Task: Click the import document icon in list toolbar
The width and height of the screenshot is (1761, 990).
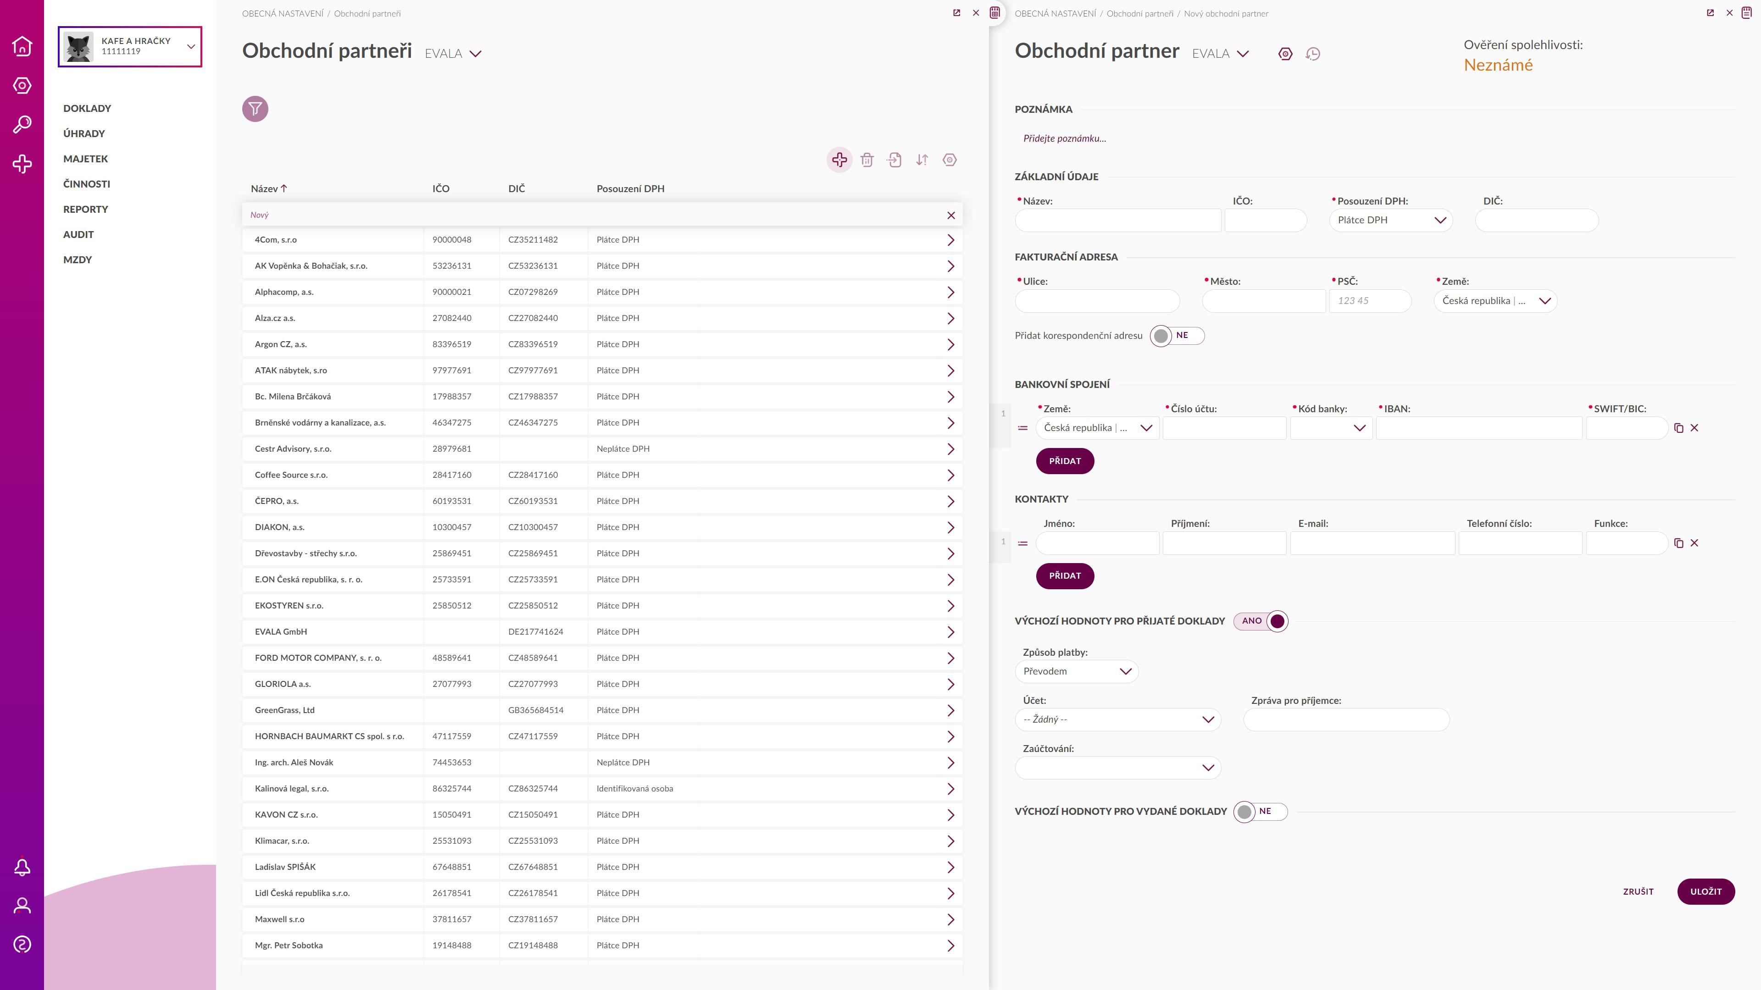Action: [894, 160]
